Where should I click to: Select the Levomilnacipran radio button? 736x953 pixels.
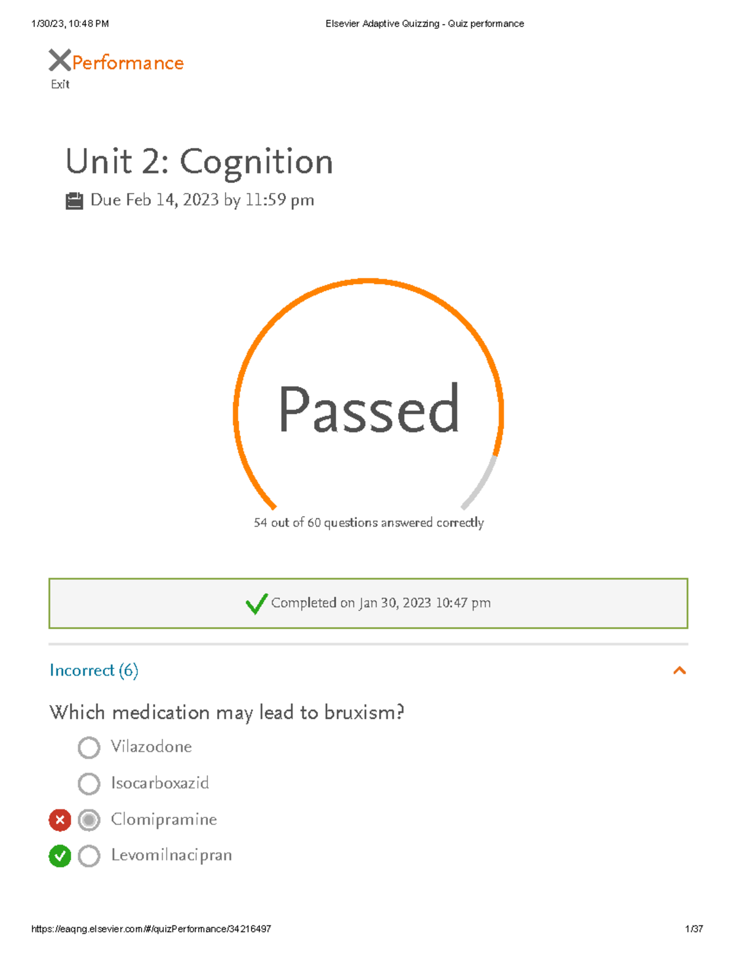tap(89, 855)
